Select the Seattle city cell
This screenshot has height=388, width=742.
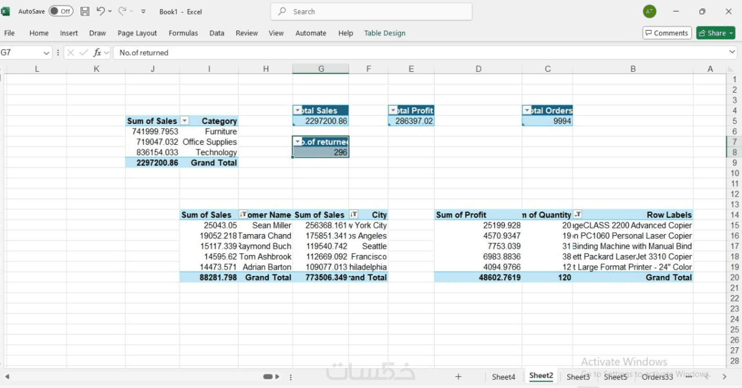point(368,246)
